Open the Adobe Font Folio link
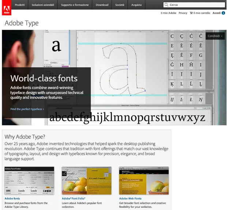The width and height of the screenshot is (227, 210). [x=74, y=198]
